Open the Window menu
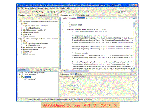Viewport: 148px width, 111px height. click(x=63, y=8)
